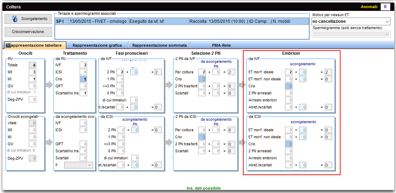The image size is (396, 193).
Task: Click the PU Deg-ZPV field
Action: click(33, 99)
